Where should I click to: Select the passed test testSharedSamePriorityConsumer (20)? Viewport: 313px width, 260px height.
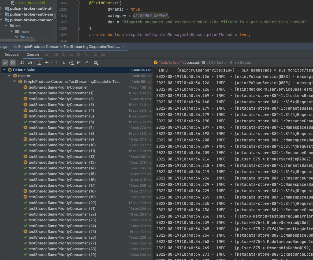pyautogui.click(x=62, y=203)
